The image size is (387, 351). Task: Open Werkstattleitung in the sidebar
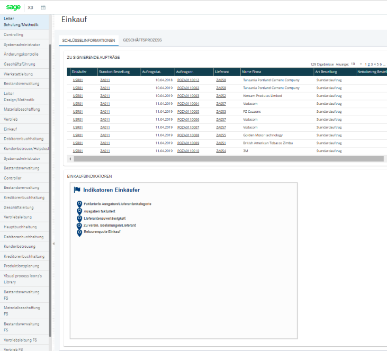coord(24,74)
